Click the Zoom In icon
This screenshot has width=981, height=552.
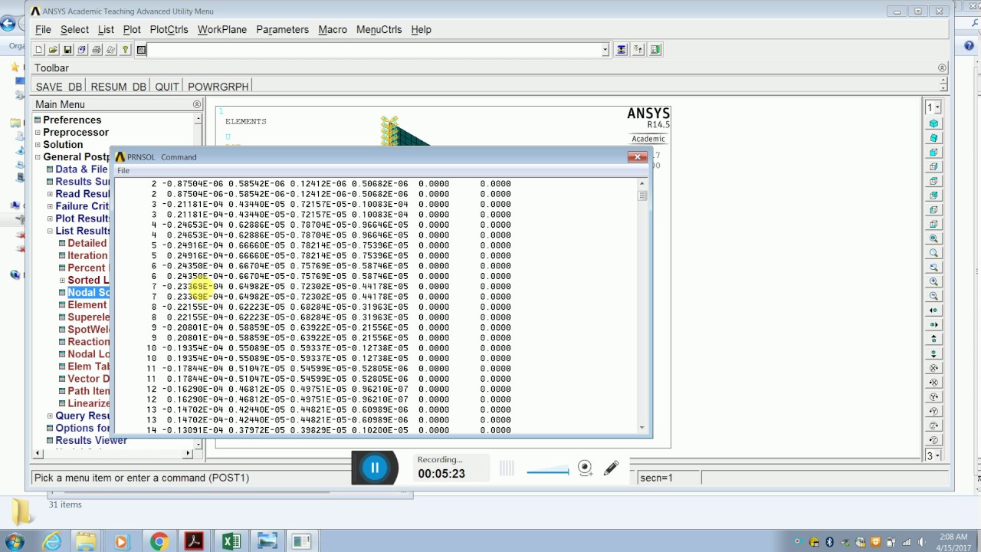point(933,281)
